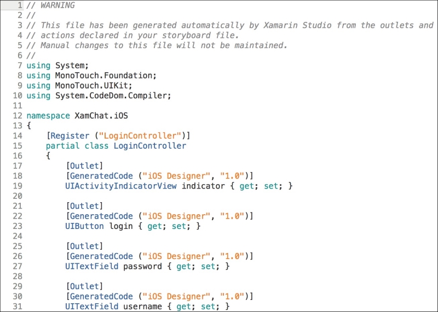
Task: Click the 'set' accessor on line 19
Action: click(271, 186)
